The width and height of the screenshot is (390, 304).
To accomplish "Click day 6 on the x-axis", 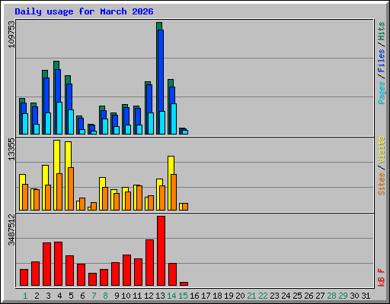I will point(82,296).
